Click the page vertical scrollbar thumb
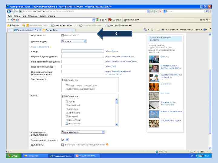 coord(210,101)
